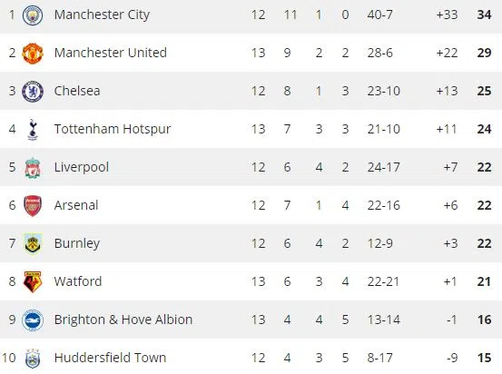Screen dimensions: 502x374
Task: Open the Liverpool team name link
Action: (82, 167)
